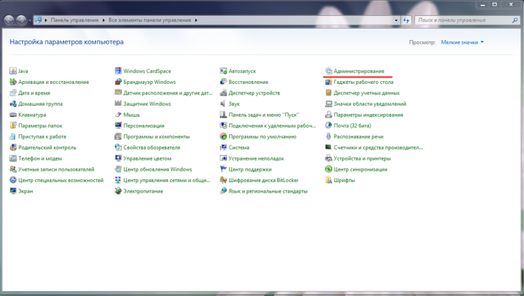Open the Клавиатура icon
524x296 pixels.
(x=13, y=115)
